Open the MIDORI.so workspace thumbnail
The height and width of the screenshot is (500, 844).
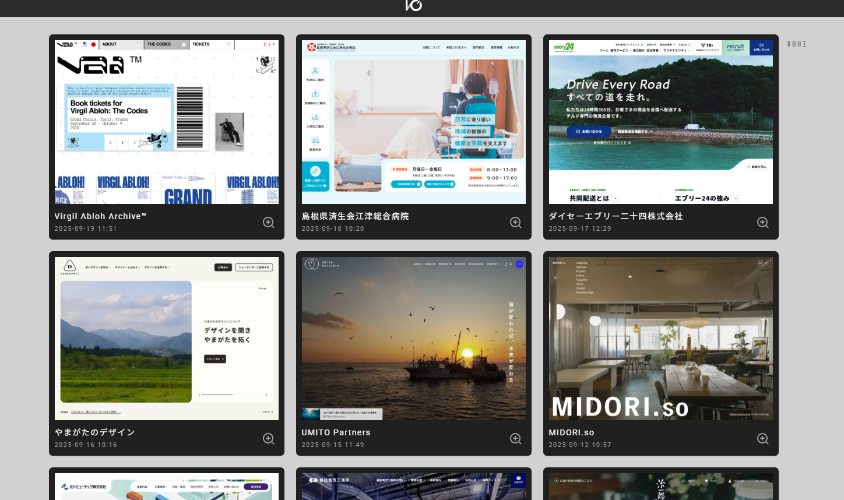[661, 339]
